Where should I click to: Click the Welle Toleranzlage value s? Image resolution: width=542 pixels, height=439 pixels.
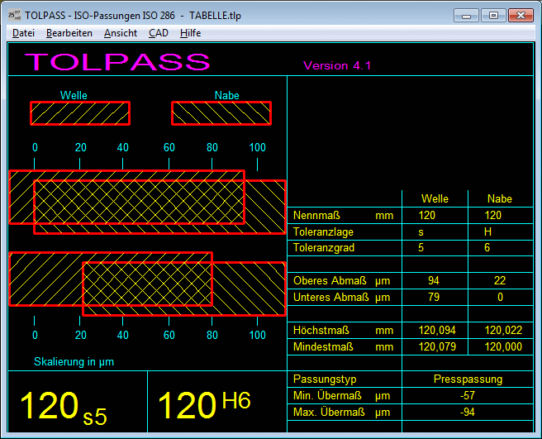tap(421, 231)
